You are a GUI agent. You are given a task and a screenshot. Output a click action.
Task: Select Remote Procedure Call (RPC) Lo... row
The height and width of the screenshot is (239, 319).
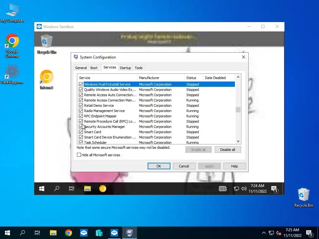point(157,121)
